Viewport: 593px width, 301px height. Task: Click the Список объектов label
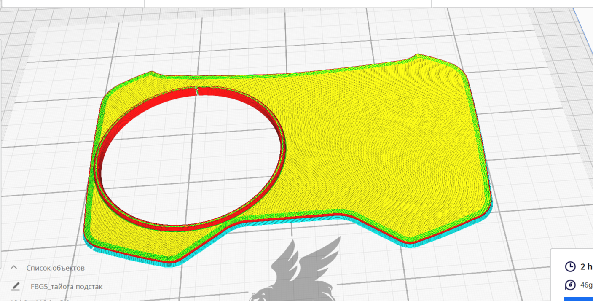(55, 268)
